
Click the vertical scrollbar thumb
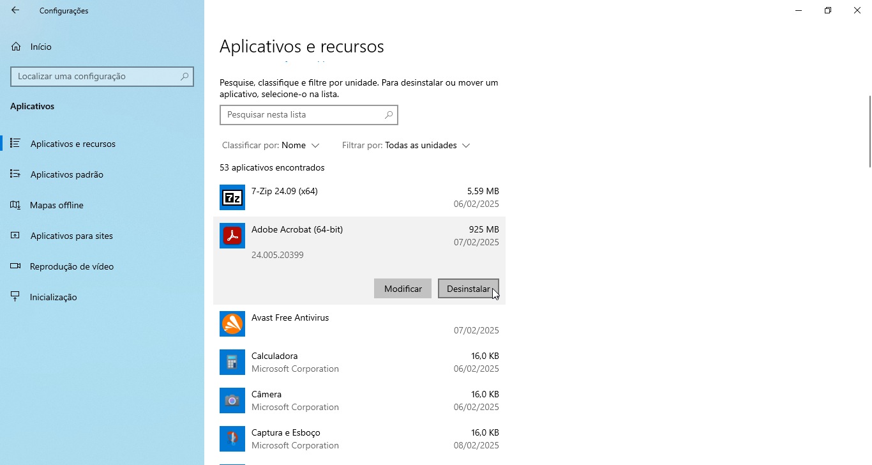[869, 132]
